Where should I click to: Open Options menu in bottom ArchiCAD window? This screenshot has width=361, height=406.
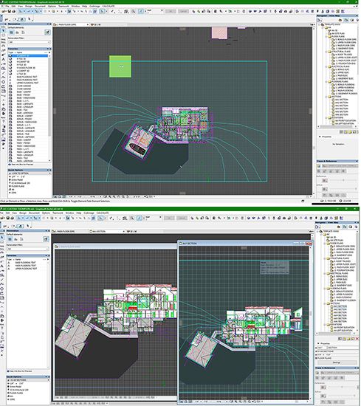coord(46,213)
